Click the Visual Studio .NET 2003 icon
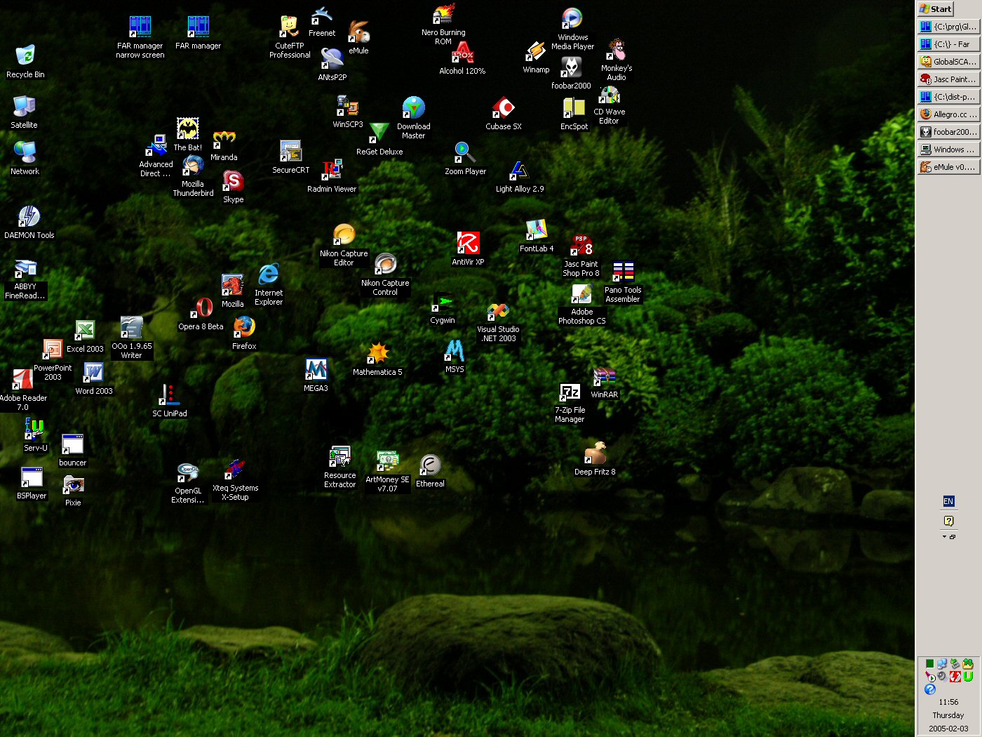982x737 pixels. 498,312
